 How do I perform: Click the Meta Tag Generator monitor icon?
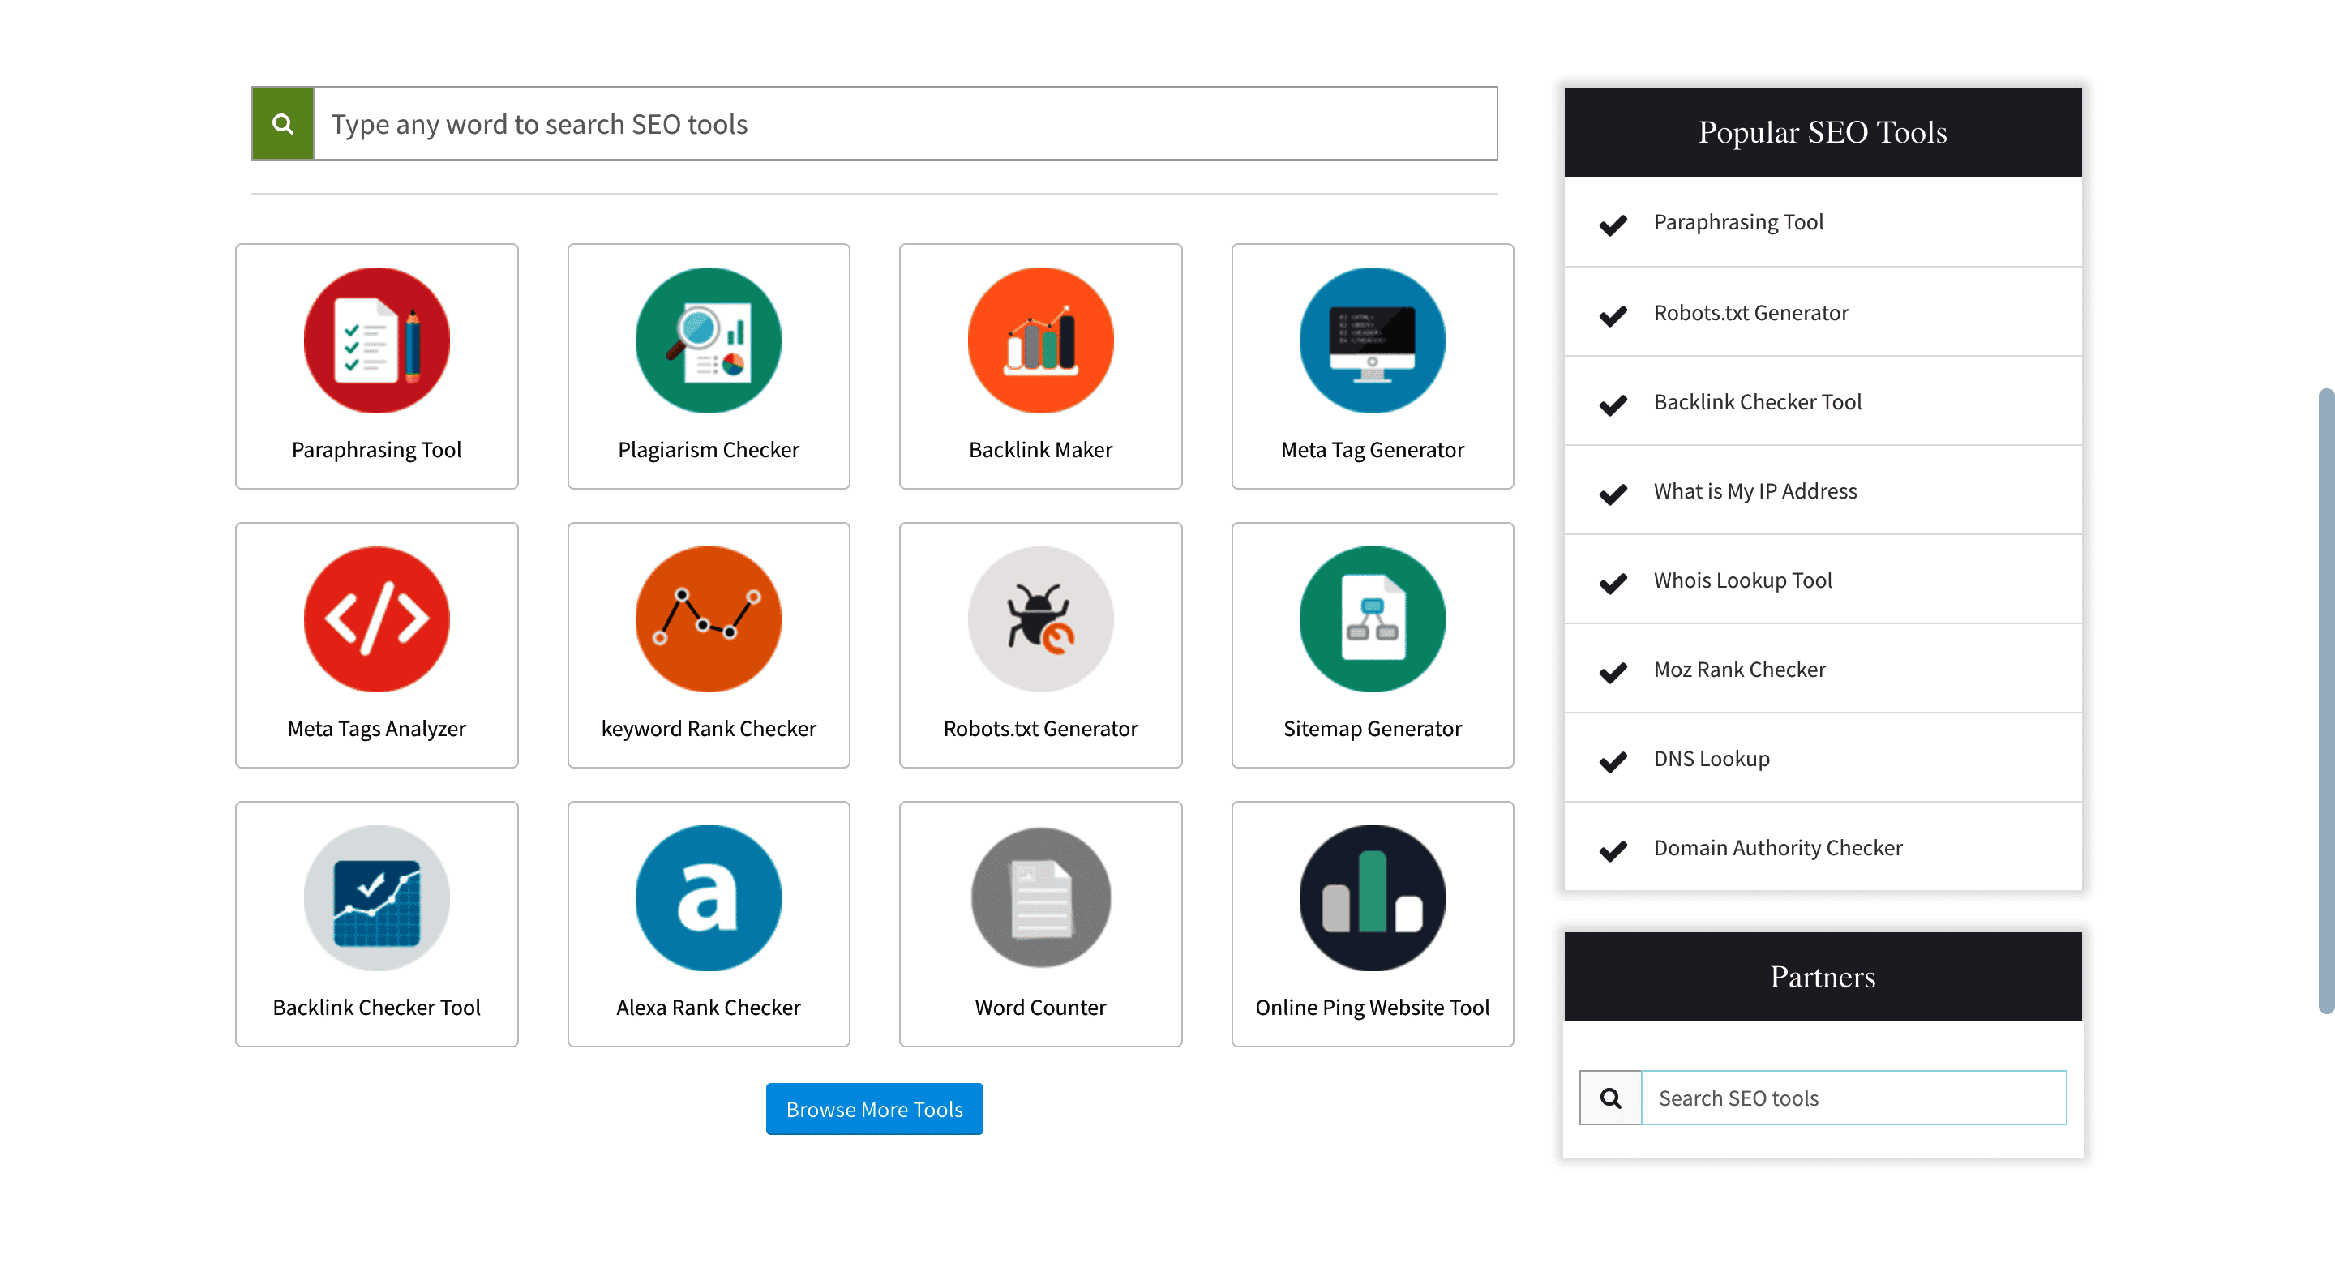click(1372, 340)
